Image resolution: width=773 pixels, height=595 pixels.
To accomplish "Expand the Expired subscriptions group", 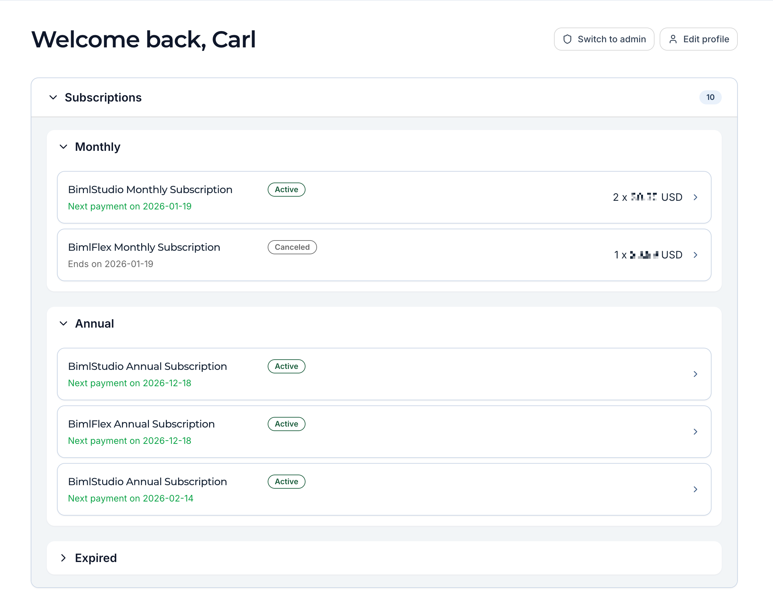I will click(63, 558).
